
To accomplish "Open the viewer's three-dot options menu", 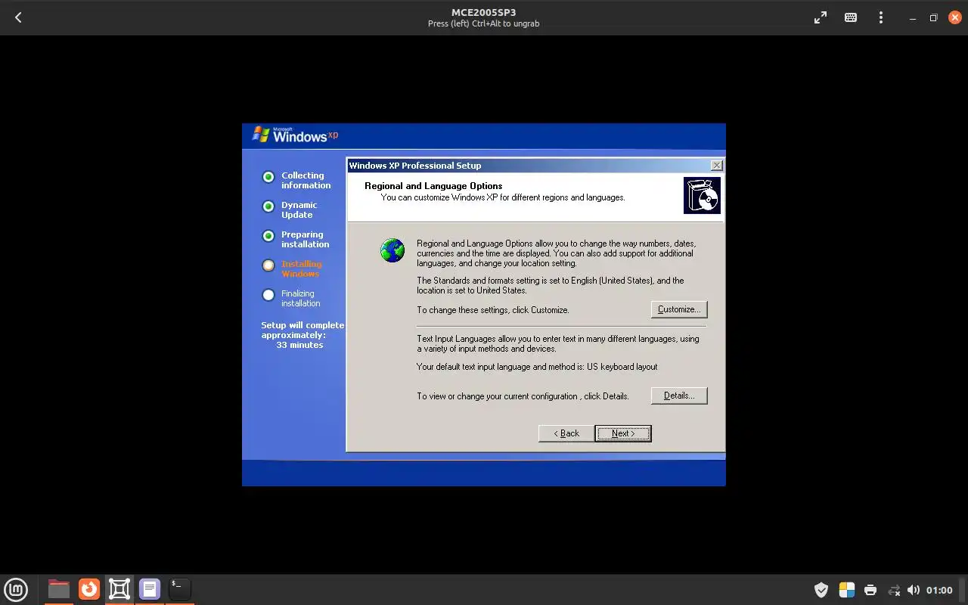I will (881, 17).
